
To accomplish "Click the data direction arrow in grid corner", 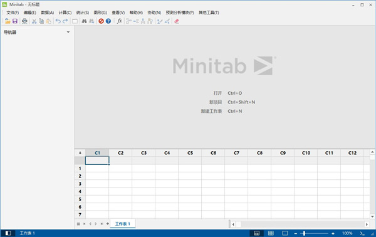I will 80,153.
